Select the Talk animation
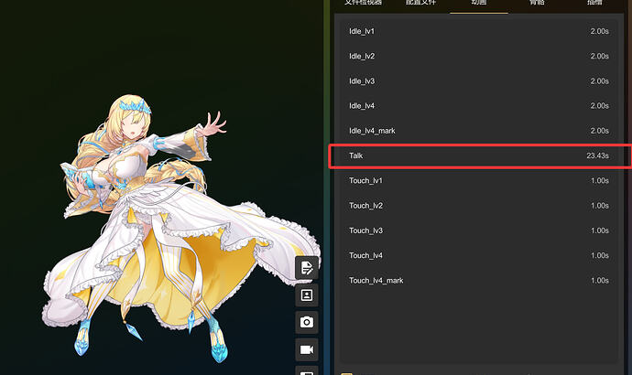The width and height of the screenshot is (632, 375). pyautogui.click(x=478, y=155)
